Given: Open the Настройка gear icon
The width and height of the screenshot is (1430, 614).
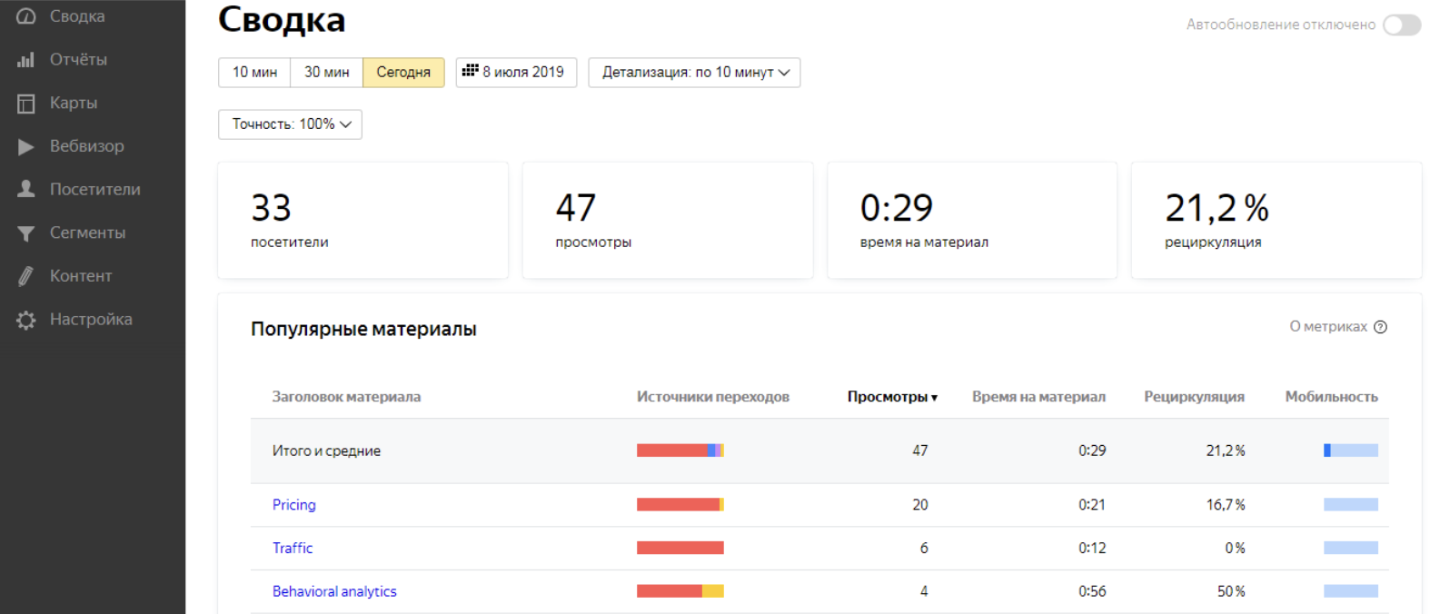Looking at the screenshot, I should [26, 320].
